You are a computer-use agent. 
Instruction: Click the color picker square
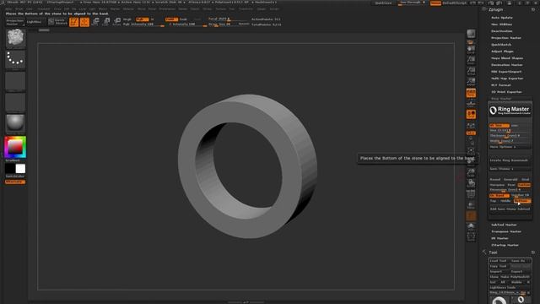(15, 147)
